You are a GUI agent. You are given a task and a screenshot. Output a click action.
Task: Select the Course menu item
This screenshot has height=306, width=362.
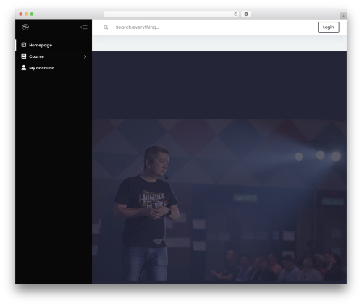pyautogui.click(x=54, y=56)
